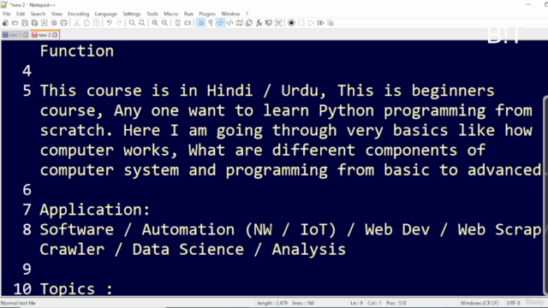Screen dimensions: 548x308
Task: Close the new 1 tab
Action: 26,35
